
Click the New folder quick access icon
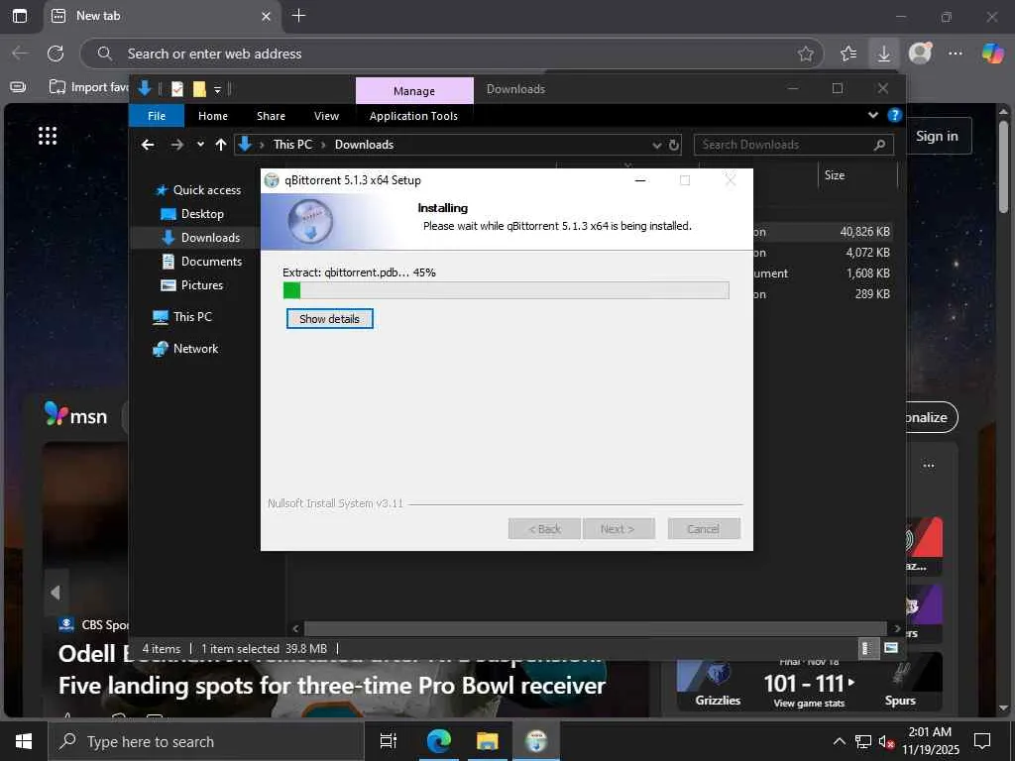pyautogui.click(x=199, y=89)
